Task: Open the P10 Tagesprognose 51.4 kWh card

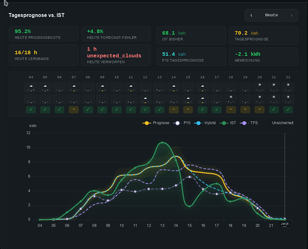Action: (x=191, y=56)
